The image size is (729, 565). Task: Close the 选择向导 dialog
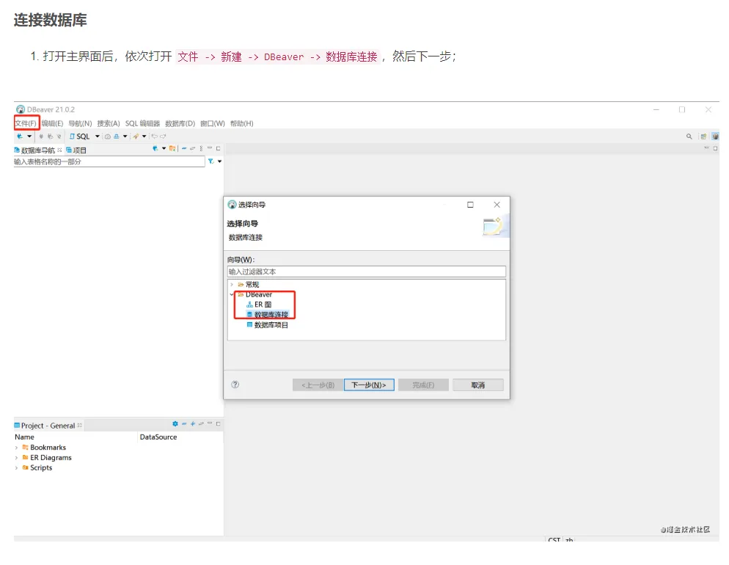pyautogui.click(x=497, y=205)
